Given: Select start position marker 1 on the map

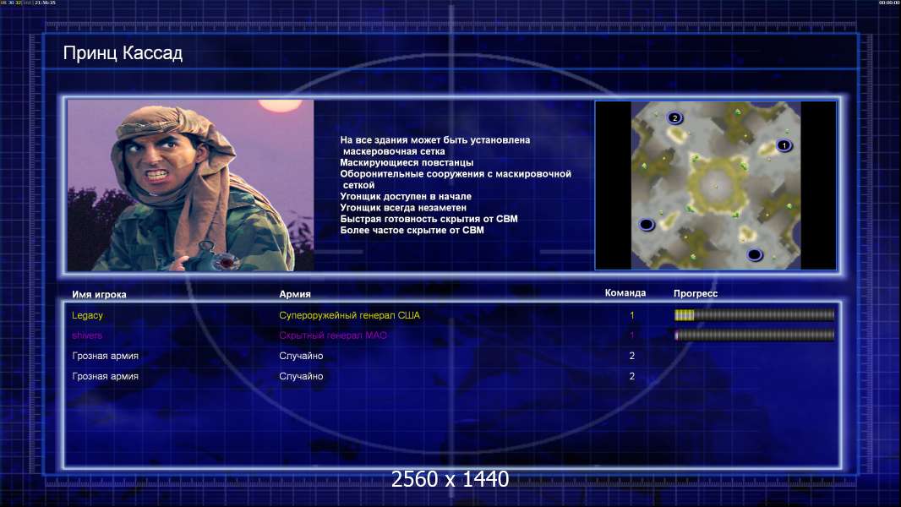Looking at the screenshot, I should pyautogui.click(x=784, y=145).
